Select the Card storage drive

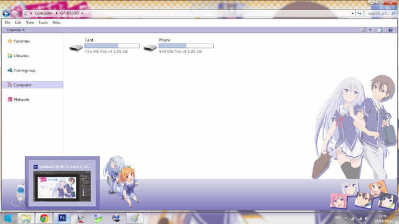click(x=104, y=45)
